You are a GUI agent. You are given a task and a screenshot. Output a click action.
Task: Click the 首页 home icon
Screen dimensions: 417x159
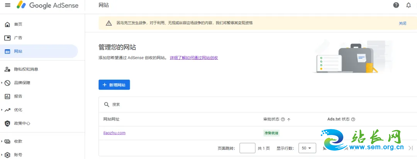pos(7,24)
